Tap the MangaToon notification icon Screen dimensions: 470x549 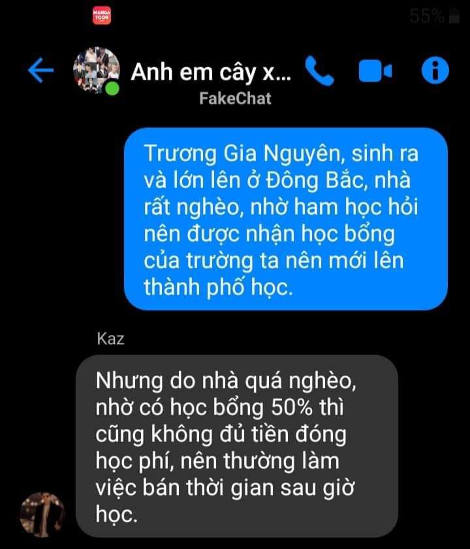point(102,16)
